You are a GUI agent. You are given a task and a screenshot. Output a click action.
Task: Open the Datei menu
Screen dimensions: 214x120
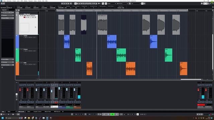pos(4,1)
